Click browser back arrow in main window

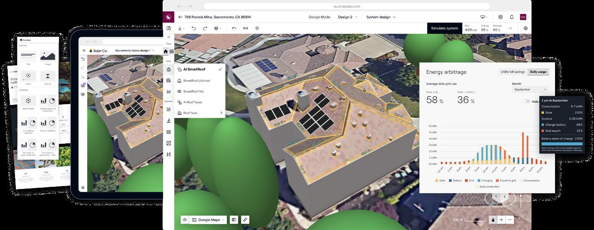point(180,6)
